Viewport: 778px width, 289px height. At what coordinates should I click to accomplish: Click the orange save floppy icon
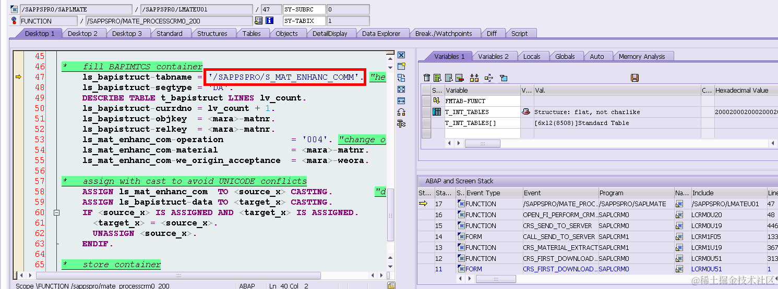point(635,78)
